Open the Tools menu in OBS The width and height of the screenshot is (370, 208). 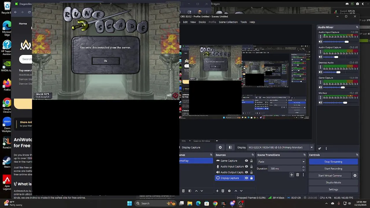point(244,22)
